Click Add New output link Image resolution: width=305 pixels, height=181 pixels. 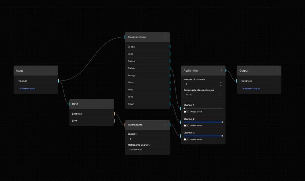251,89
